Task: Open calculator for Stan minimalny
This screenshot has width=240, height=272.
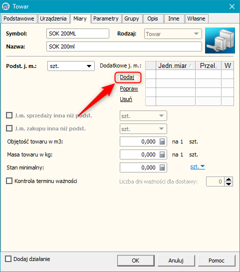Action: coord(162,167)
